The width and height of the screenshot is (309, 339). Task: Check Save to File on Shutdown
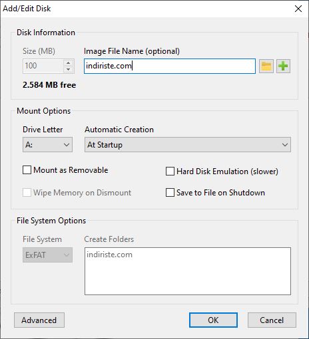(170, 193)
